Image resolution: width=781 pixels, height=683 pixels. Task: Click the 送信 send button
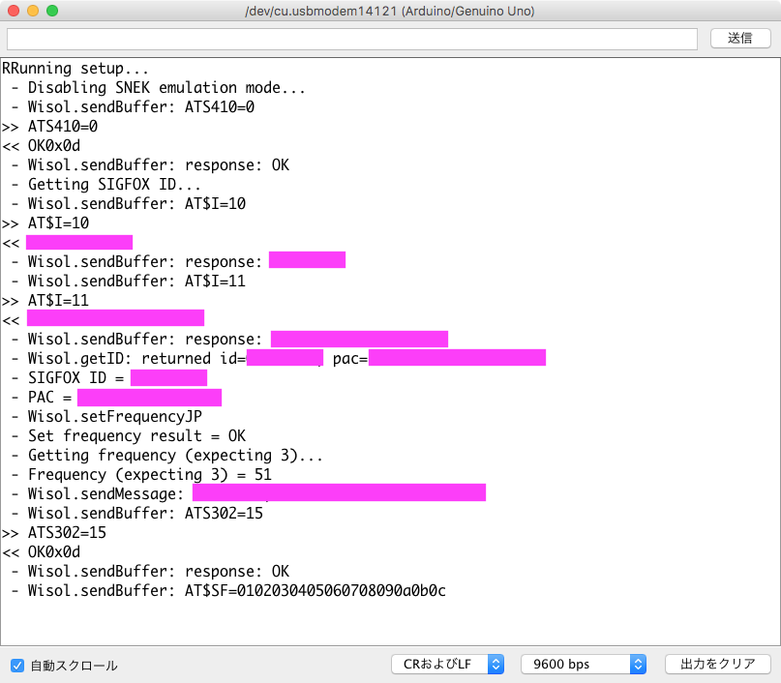740,39
